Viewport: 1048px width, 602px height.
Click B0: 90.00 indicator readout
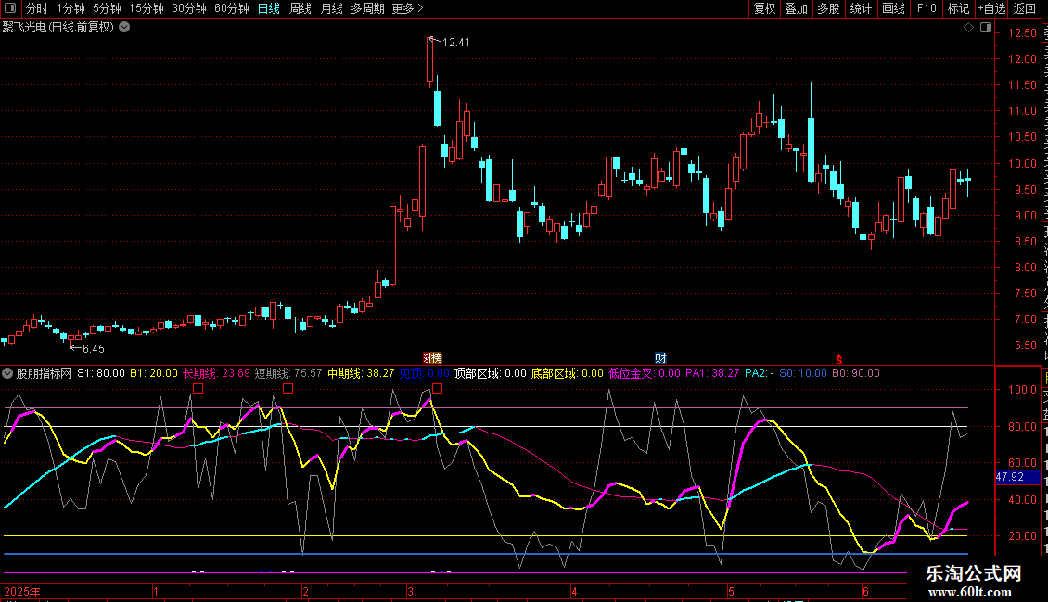855,374
